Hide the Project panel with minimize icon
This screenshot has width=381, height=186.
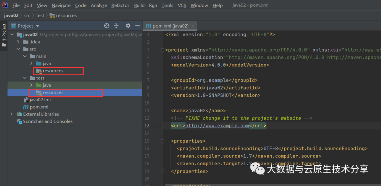click(x=137, y=26)
